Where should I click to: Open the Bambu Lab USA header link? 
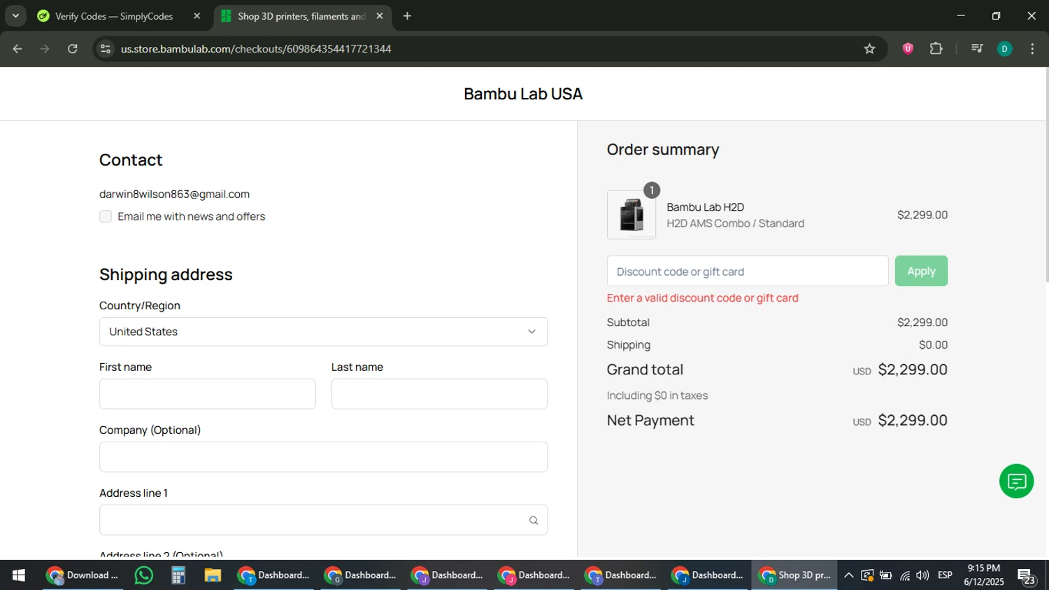(523, 94)
